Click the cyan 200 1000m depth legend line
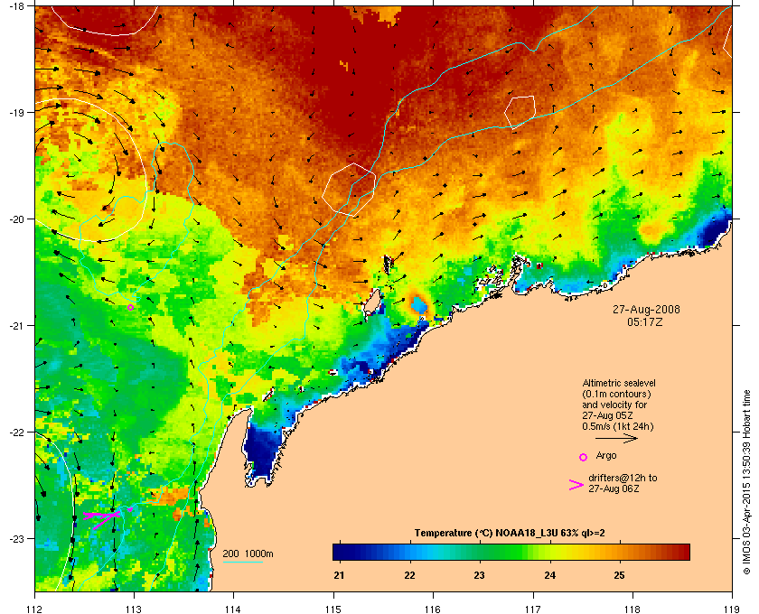 pyautogui.click(x=242, y=563)
